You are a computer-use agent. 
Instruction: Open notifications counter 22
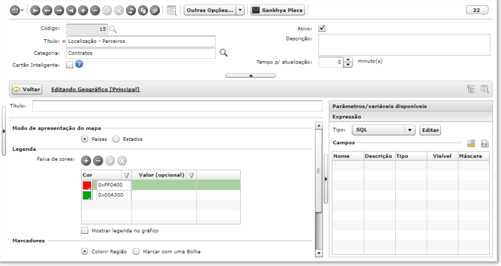[477, 10]
